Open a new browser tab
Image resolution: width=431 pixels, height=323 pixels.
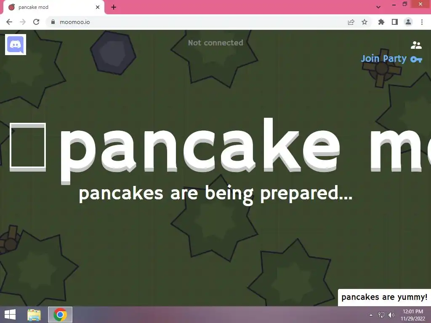(x=114, y=7)
